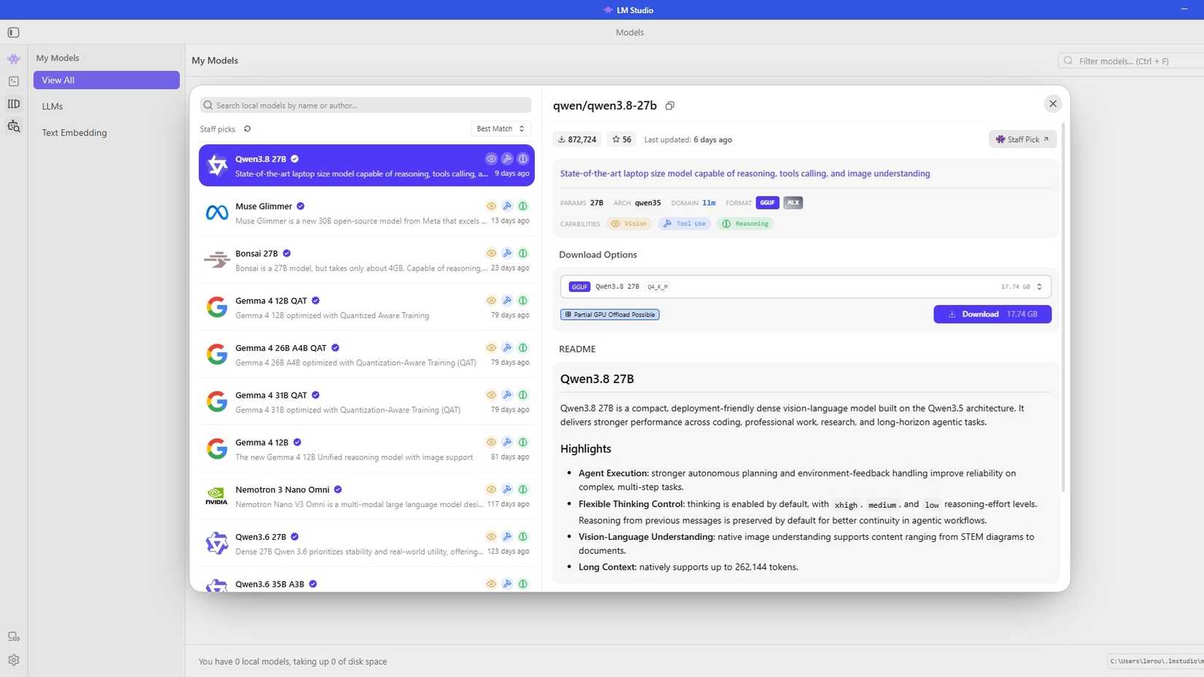Click the 'Staff picks' label above model list

pos(217,129)
